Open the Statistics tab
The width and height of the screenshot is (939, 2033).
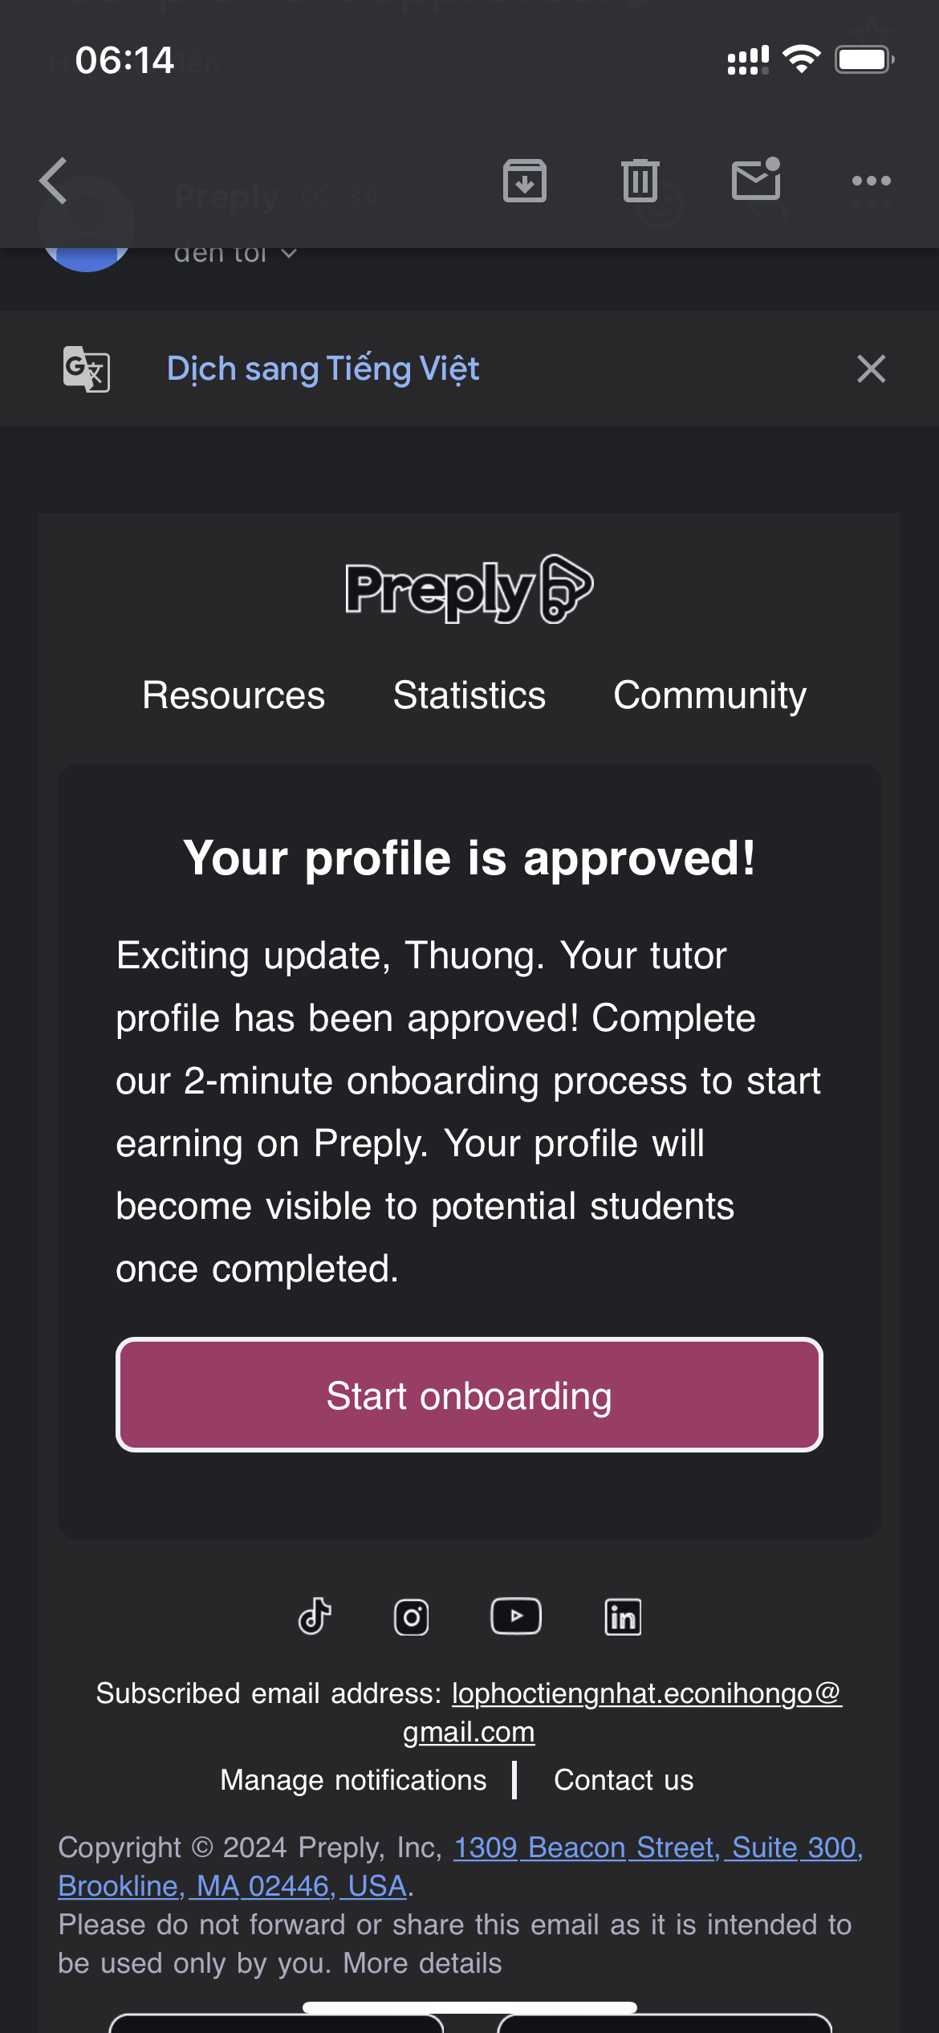tap(469, 695)
